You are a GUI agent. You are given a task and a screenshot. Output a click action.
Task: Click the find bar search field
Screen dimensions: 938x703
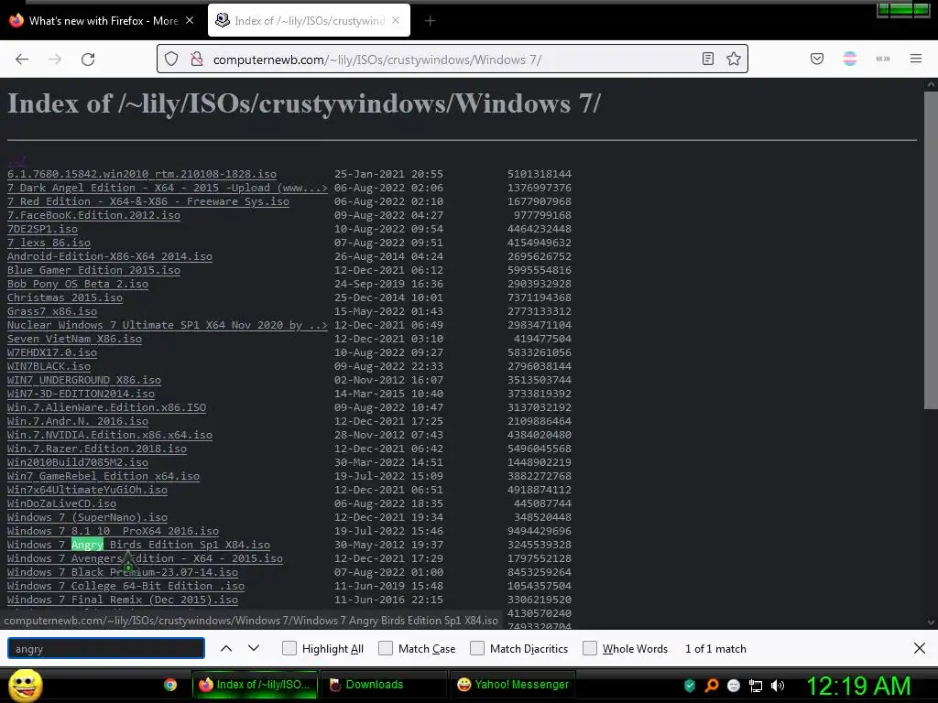pos(106,649)
